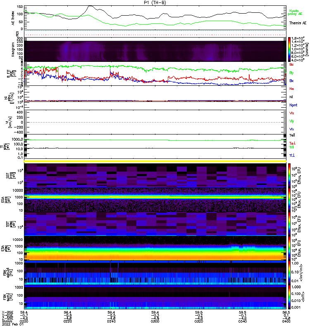Click the "Keogram" y-axis label
310x330 pixels.
13,49
